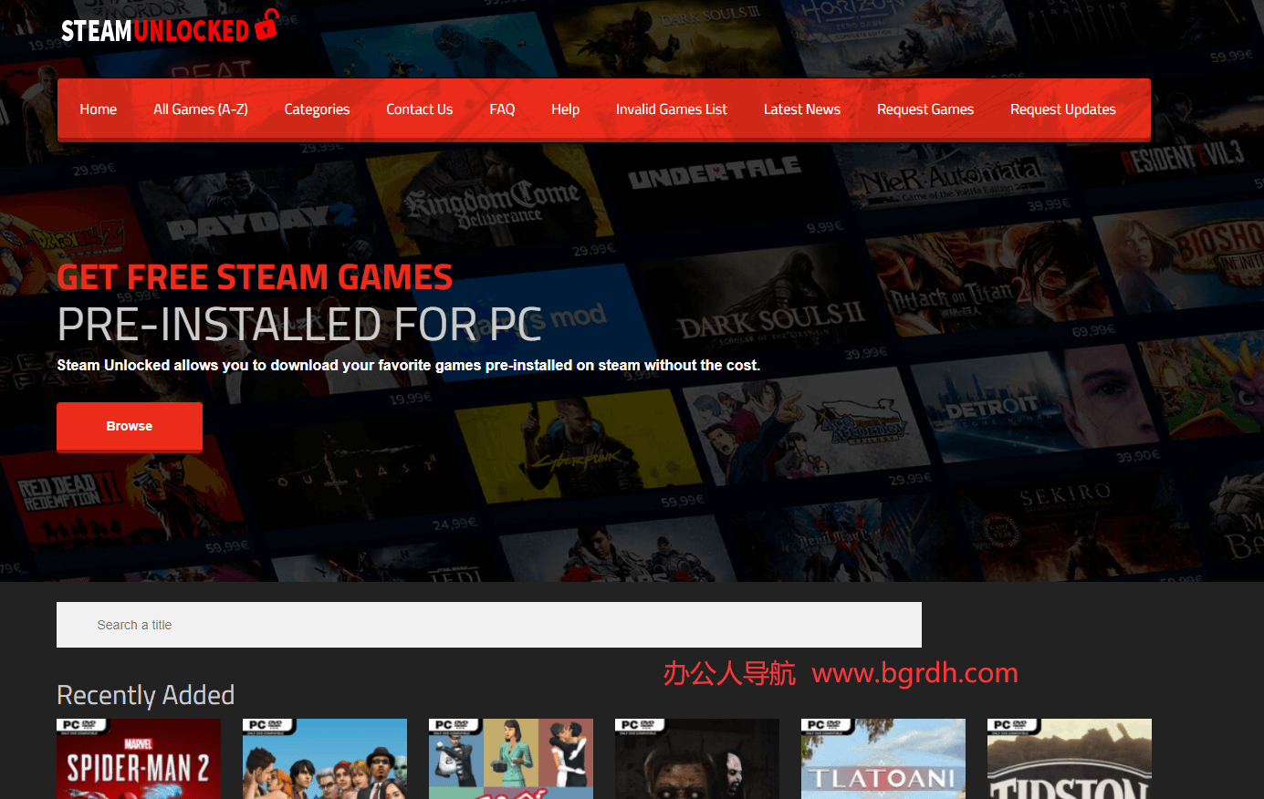
Task: Navigate to Contact Us
Action: (x=419, y=109)
